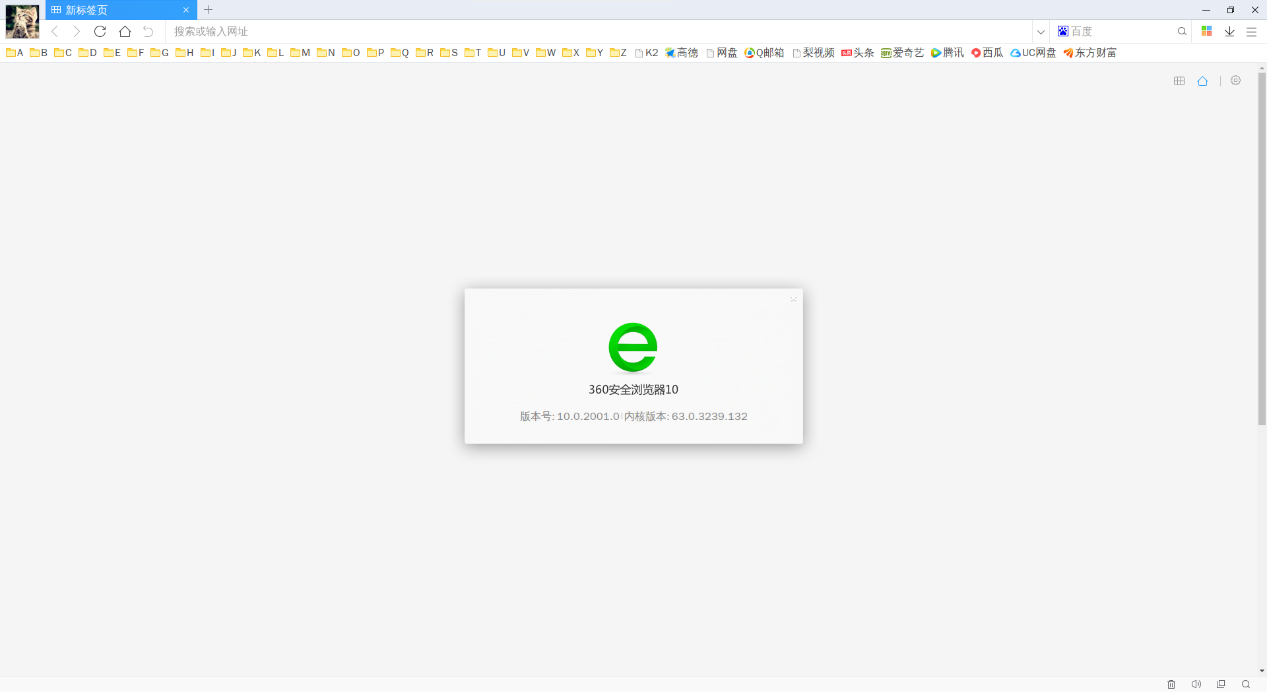The image size is (1267, 692).
Task: Switch new tab page to grid view
Action: coord(1179,81)
